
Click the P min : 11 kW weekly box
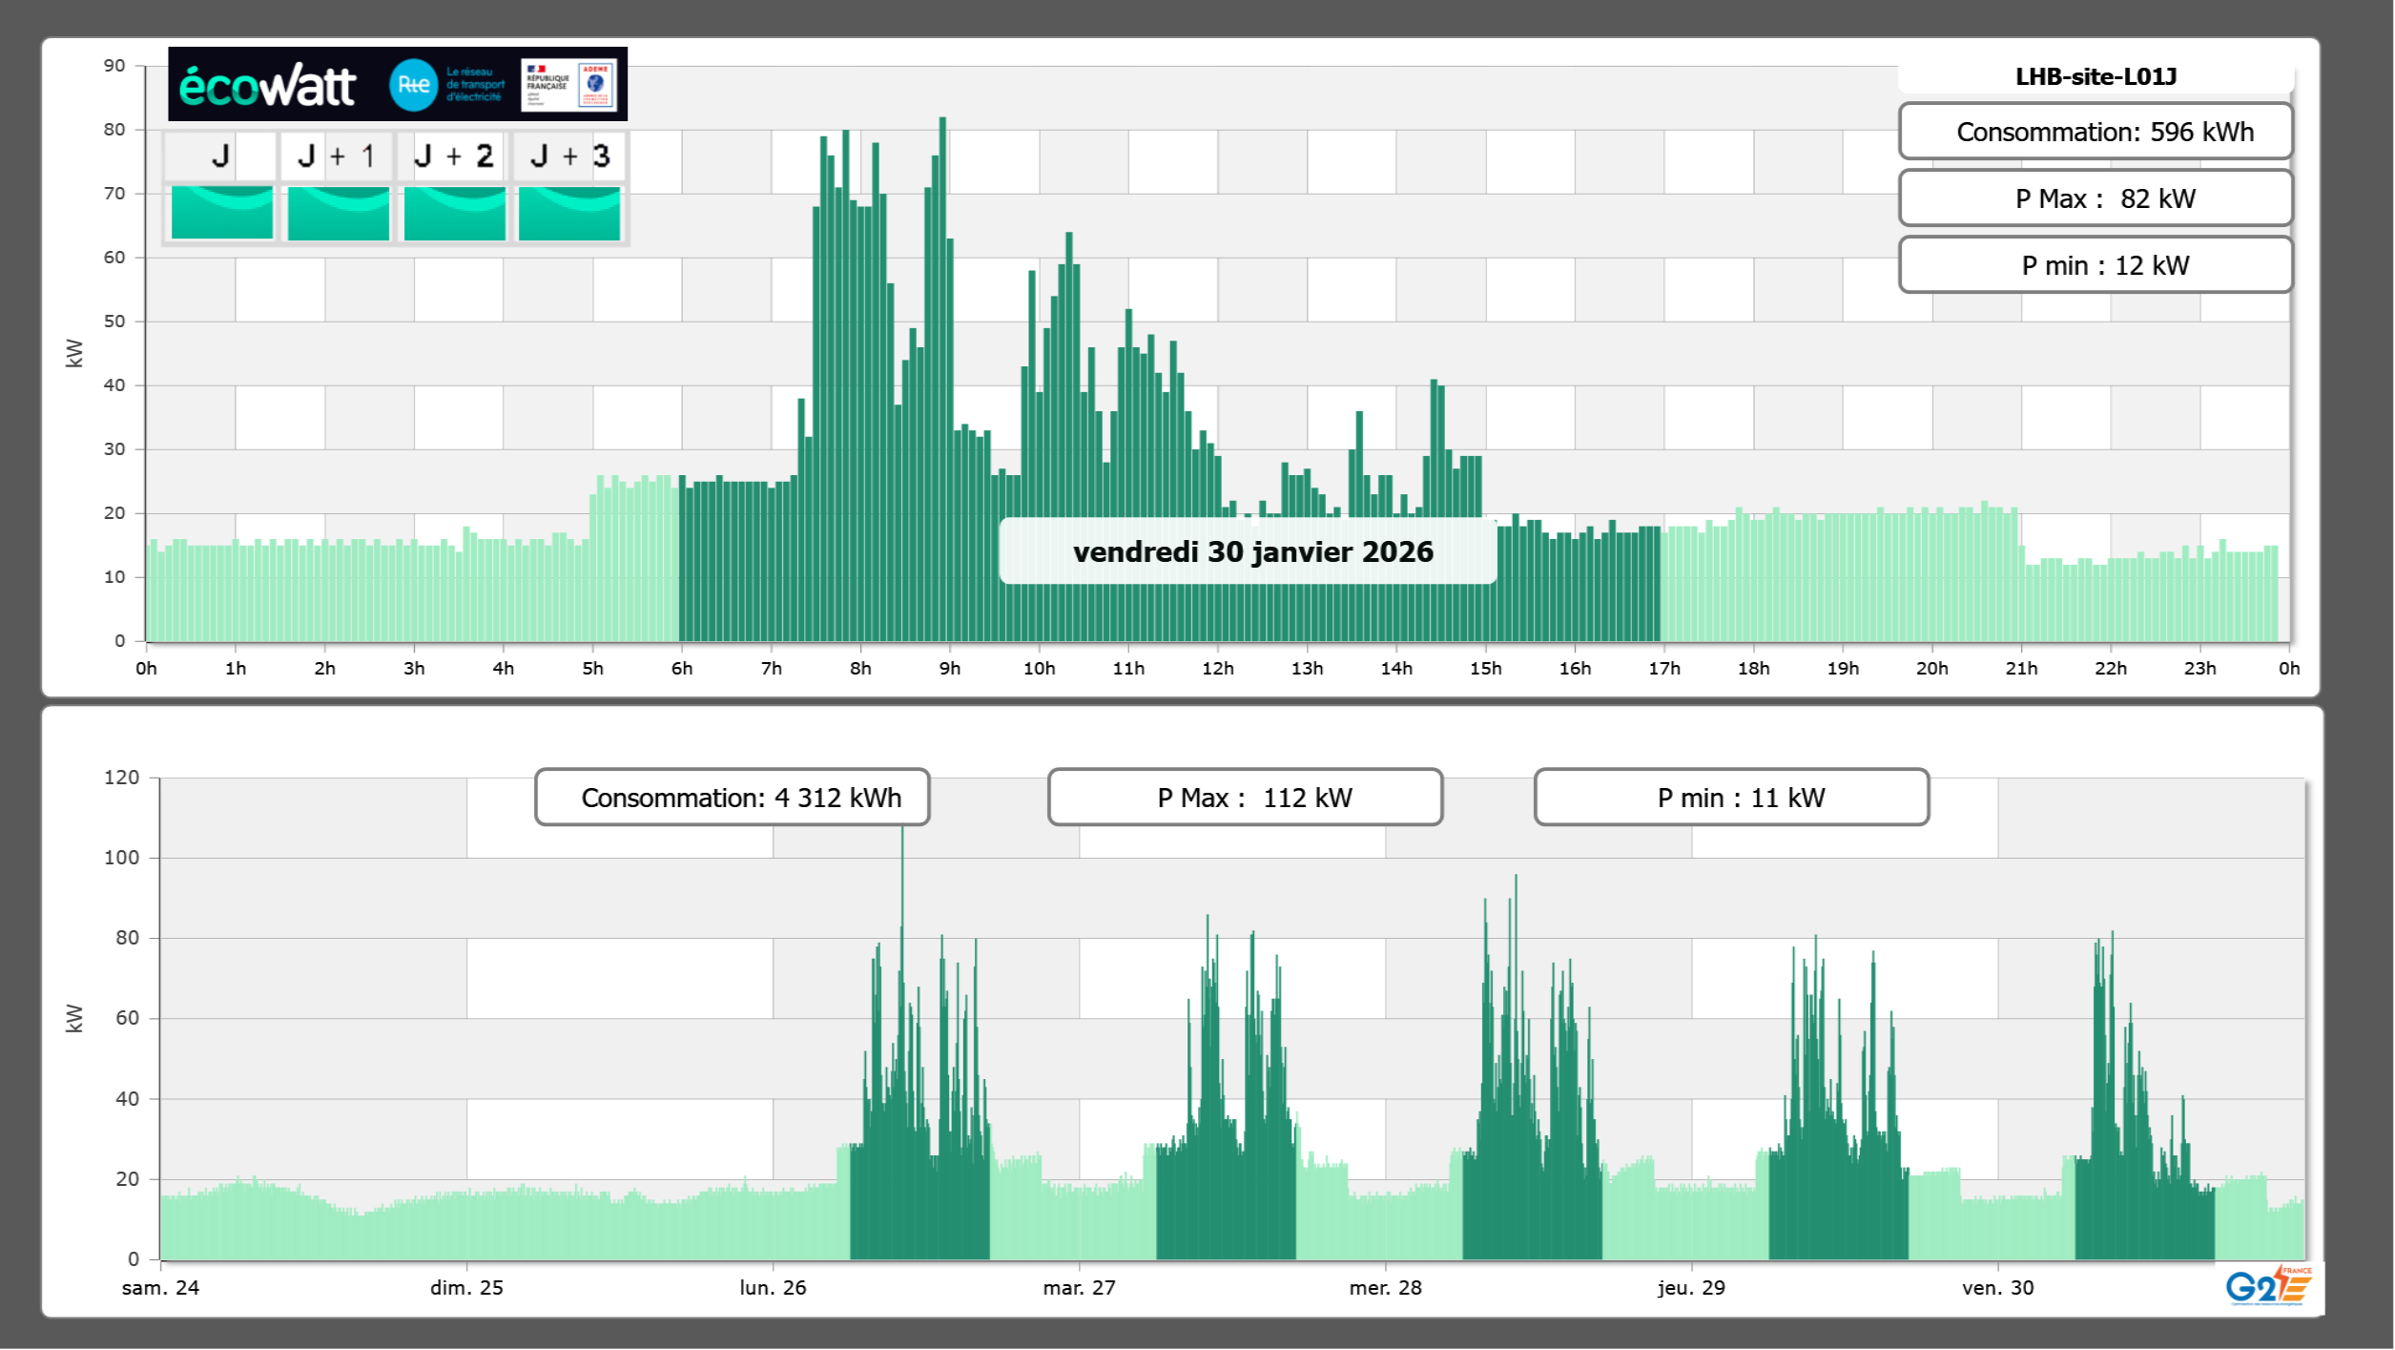[x=1730, y=798]
